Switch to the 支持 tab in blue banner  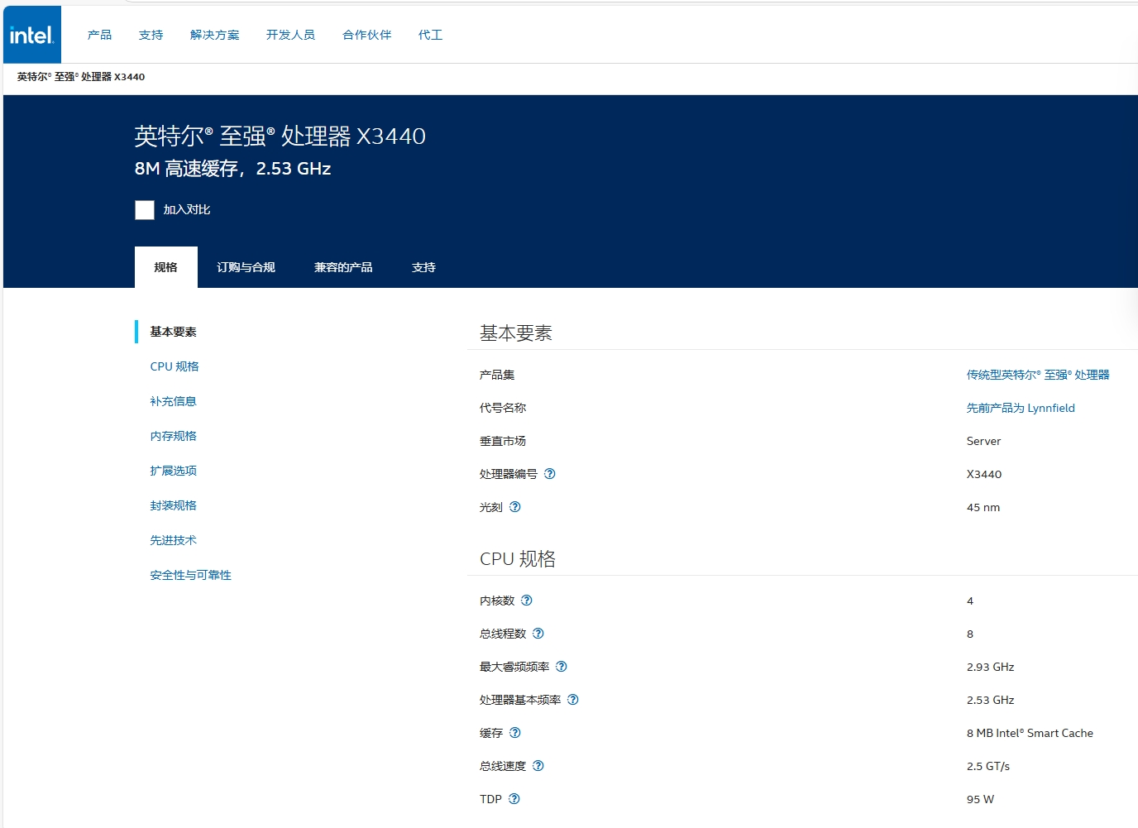[424, 267]
